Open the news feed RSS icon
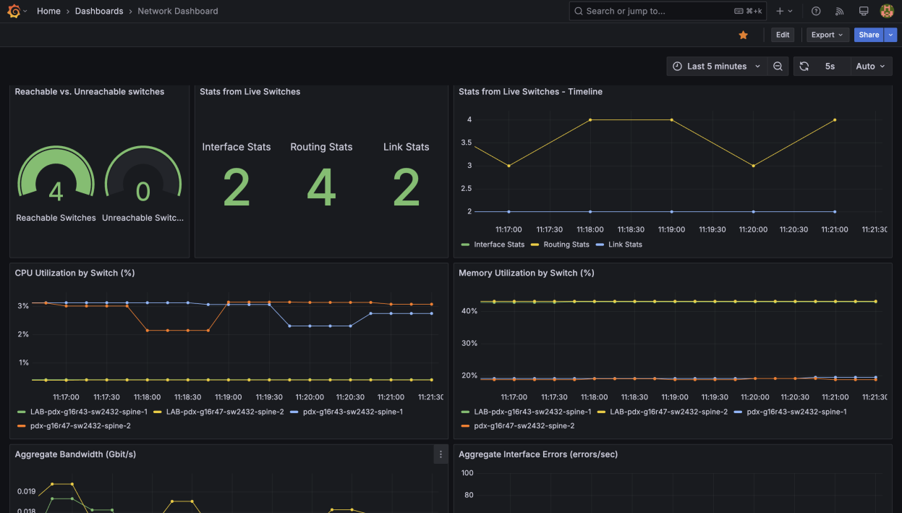 point(840,11)
